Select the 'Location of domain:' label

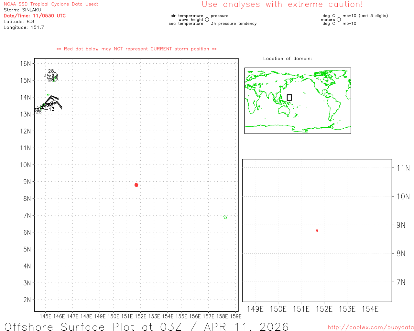288,59
